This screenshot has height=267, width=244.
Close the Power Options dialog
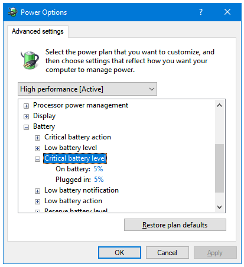pos(227,12)
